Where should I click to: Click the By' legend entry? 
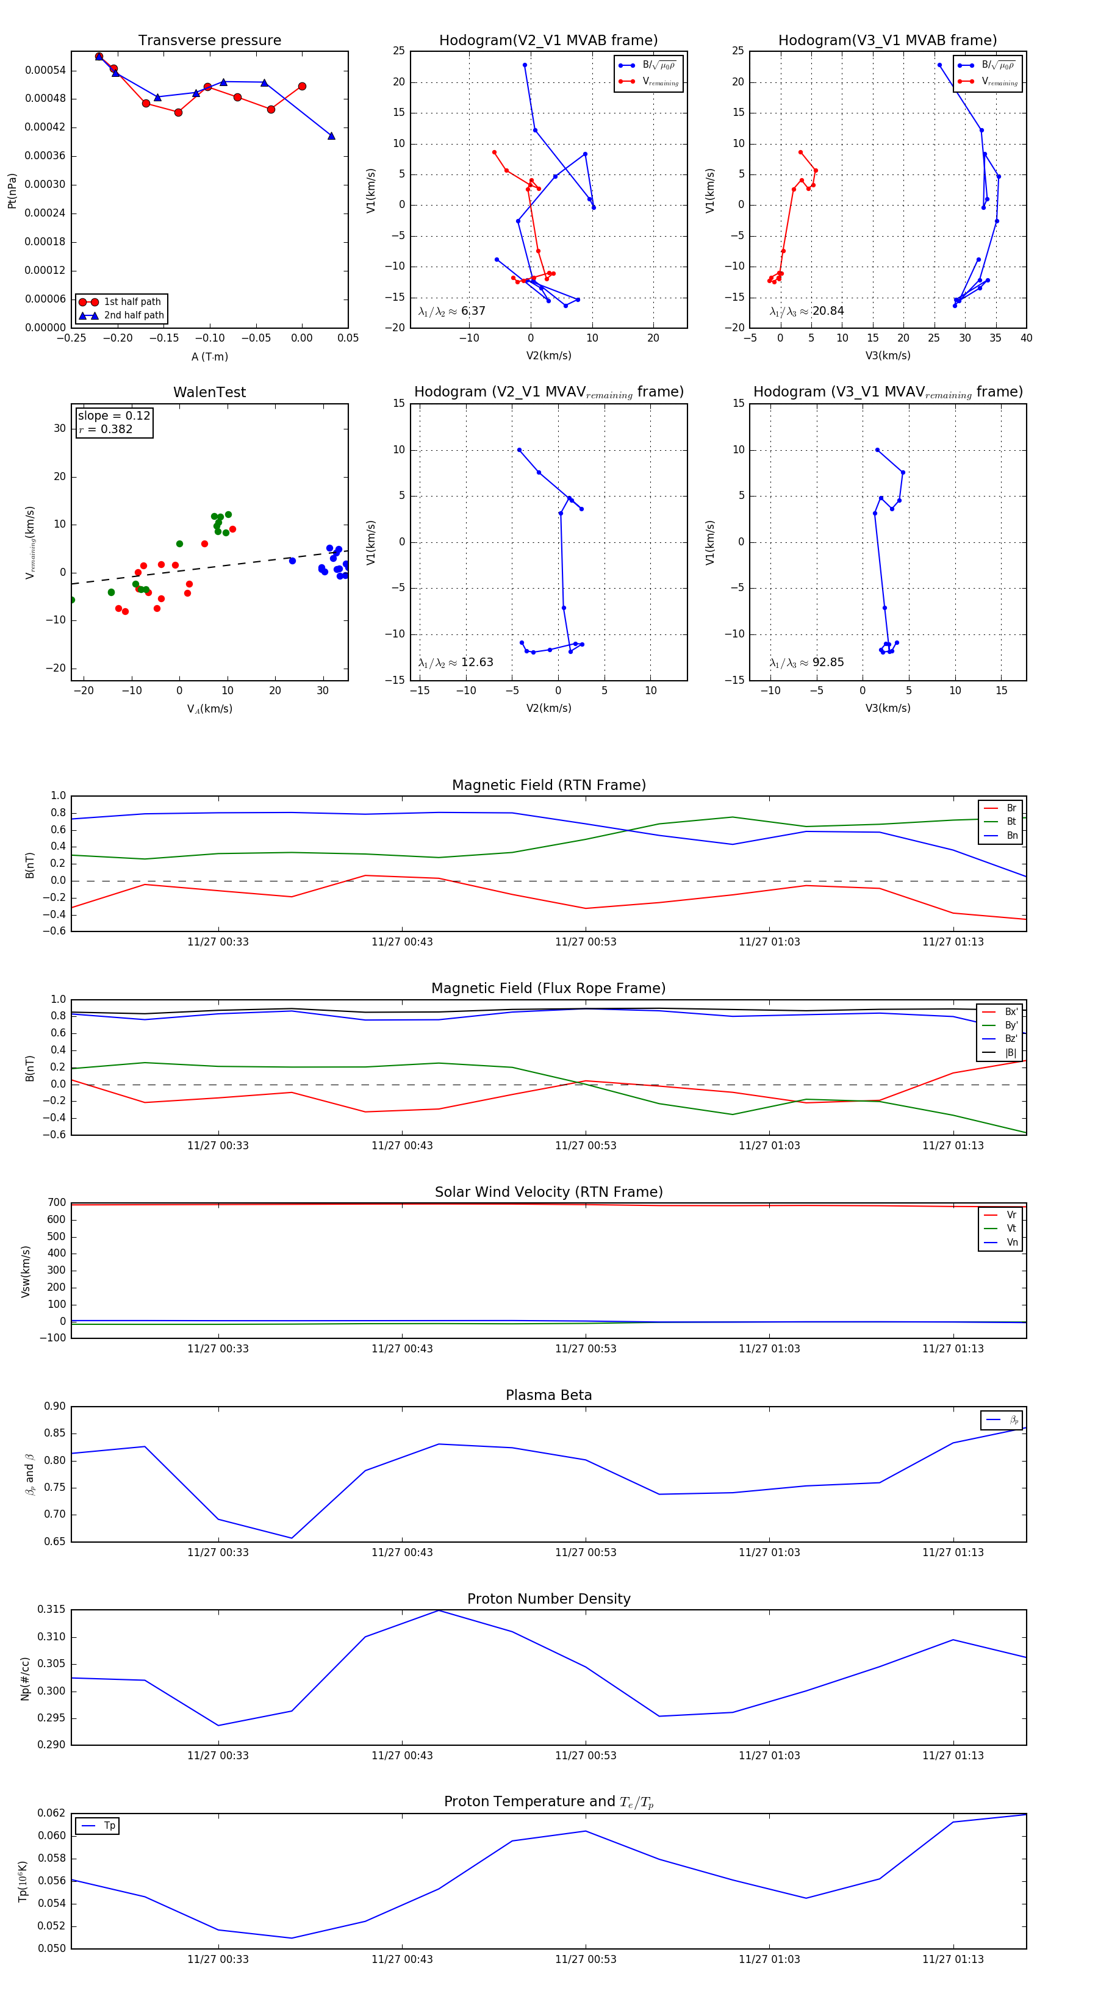[1000, 1025]
